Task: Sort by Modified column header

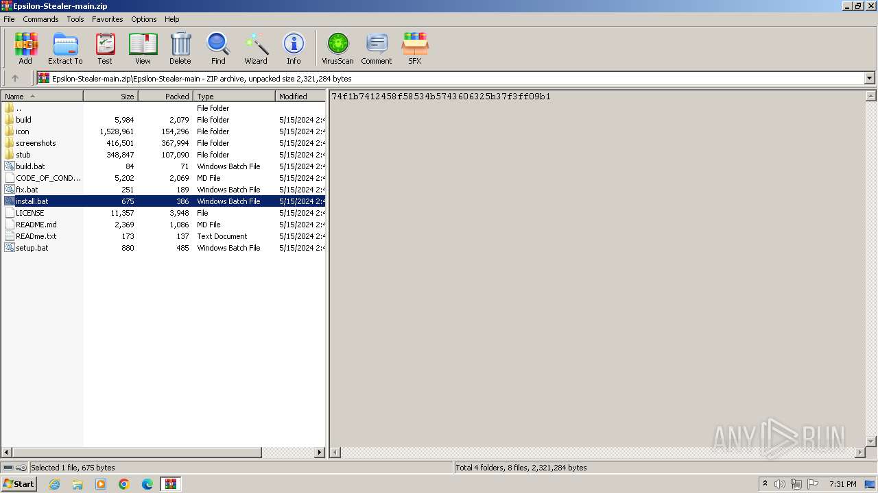Action: coord(300,97)
